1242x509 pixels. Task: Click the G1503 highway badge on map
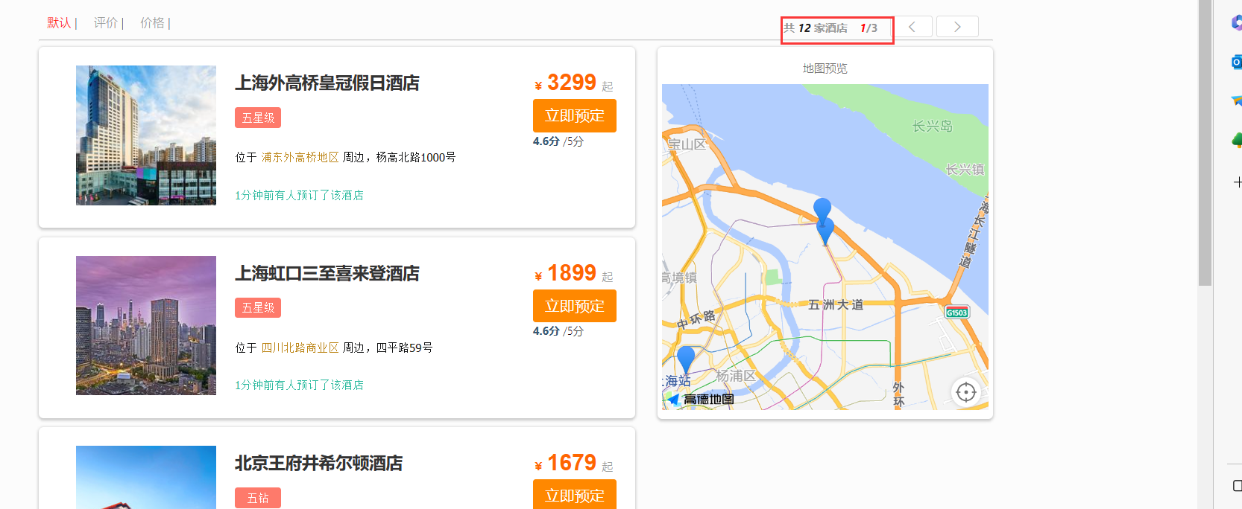point(957,313)
